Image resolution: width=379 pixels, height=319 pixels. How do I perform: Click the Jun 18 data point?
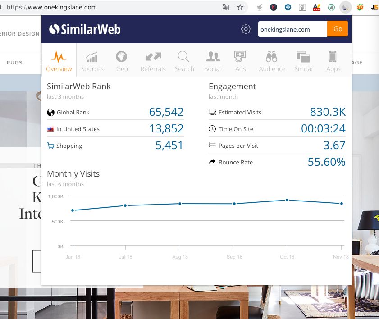[x=73, y=210]
